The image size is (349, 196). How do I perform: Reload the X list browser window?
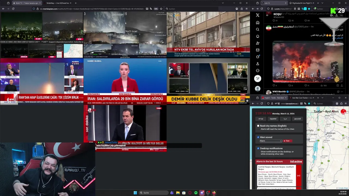[262, 9]
